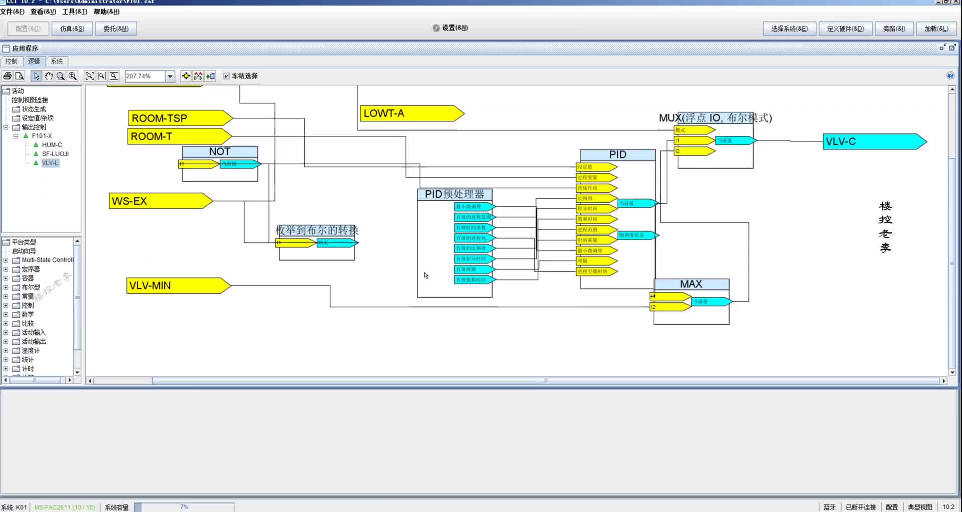Screen dimensions: 962x512
Task: Click the 设定值/杂项 folder
Action: click(x=33, y=118)
